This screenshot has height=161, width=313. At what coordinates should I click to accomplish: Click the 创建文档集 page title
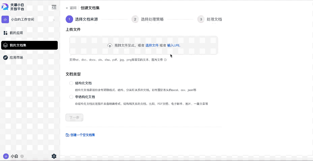tap(90, 8)
